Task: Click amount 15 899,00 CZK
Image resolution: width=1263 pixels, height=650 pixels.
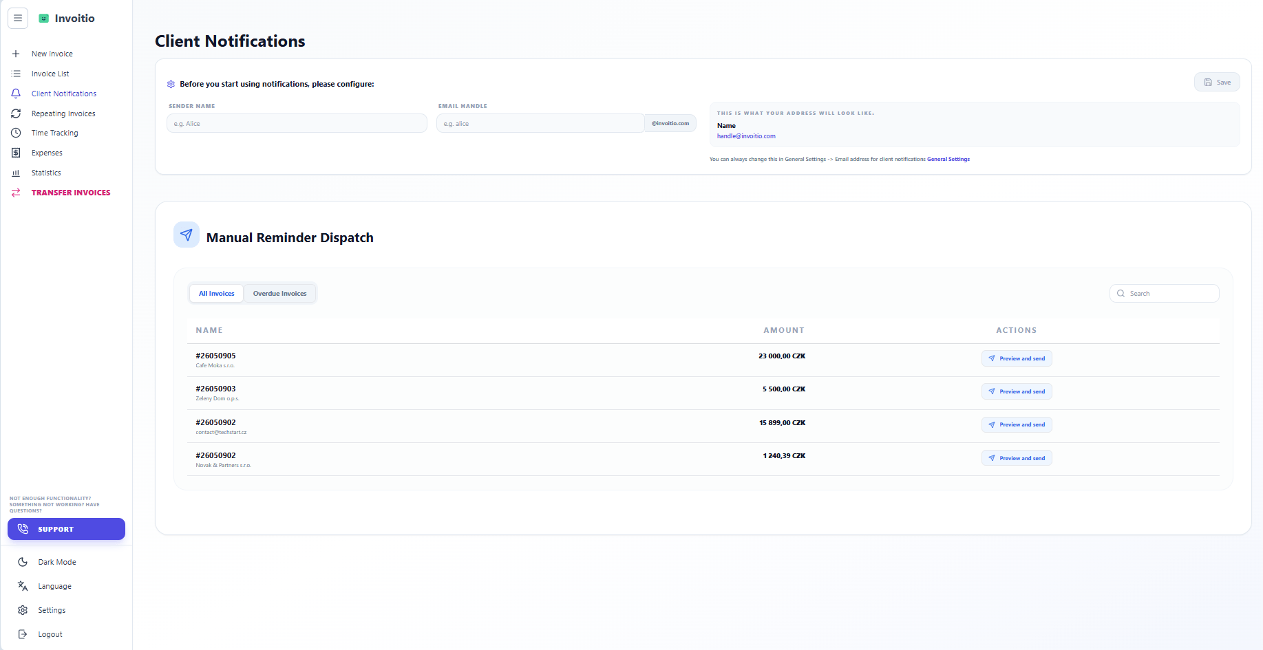Action: coord(783,423)
